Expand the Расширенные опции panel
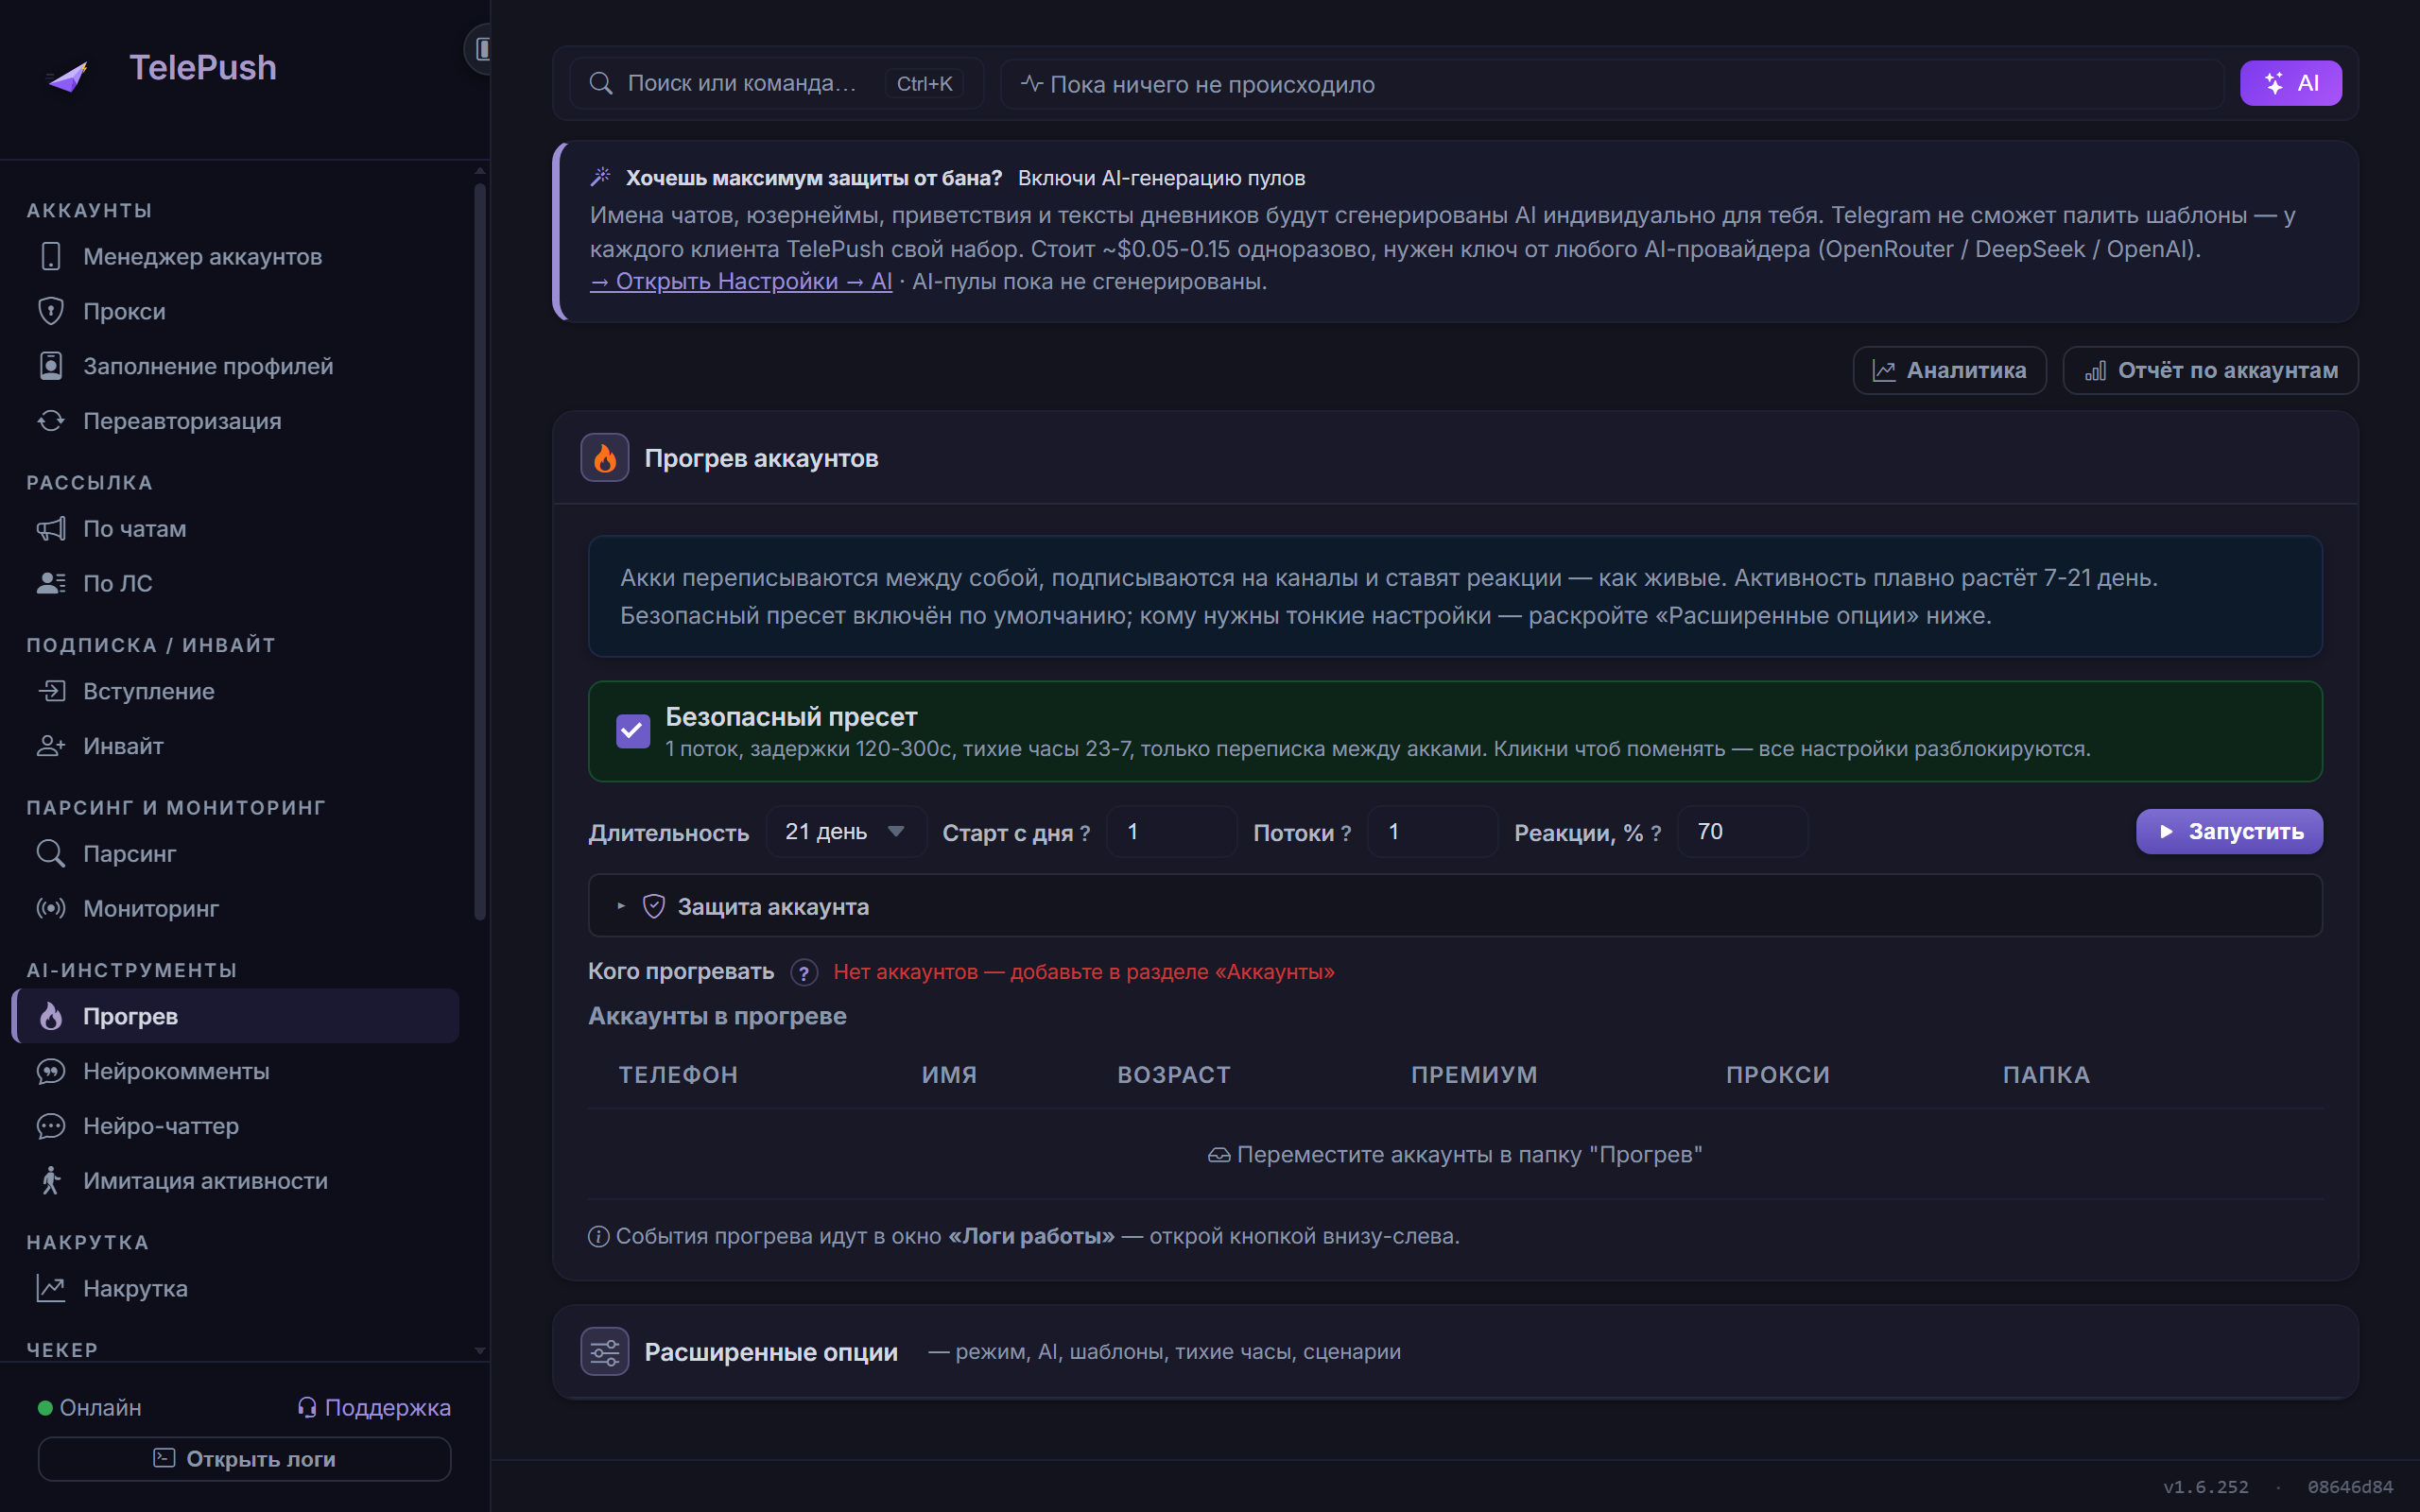2420x1512 pixels. (1455, 1352)
